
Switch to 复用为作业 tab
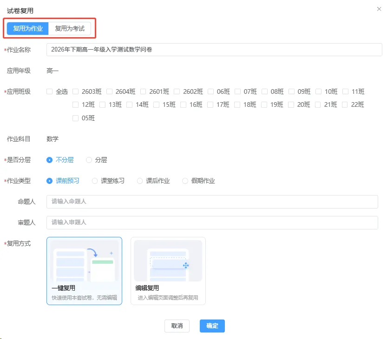point(28,28)
